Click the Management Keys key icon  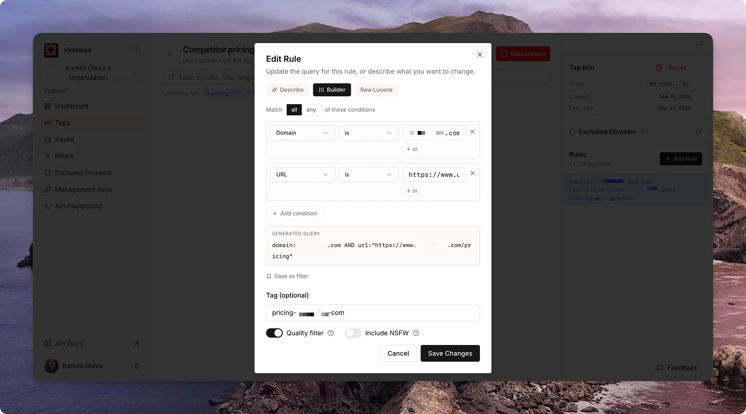coord(48,189)
